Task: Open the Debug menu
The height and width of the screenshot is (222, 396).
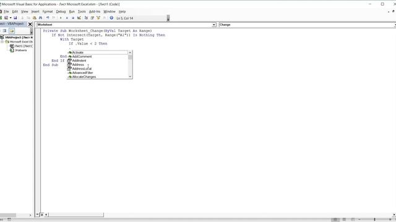Action: [61, 12]
